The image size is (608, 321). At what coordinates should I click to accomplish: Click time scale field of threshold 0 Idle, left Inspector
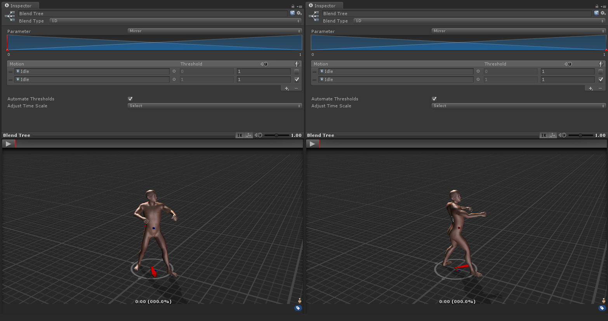264,71
